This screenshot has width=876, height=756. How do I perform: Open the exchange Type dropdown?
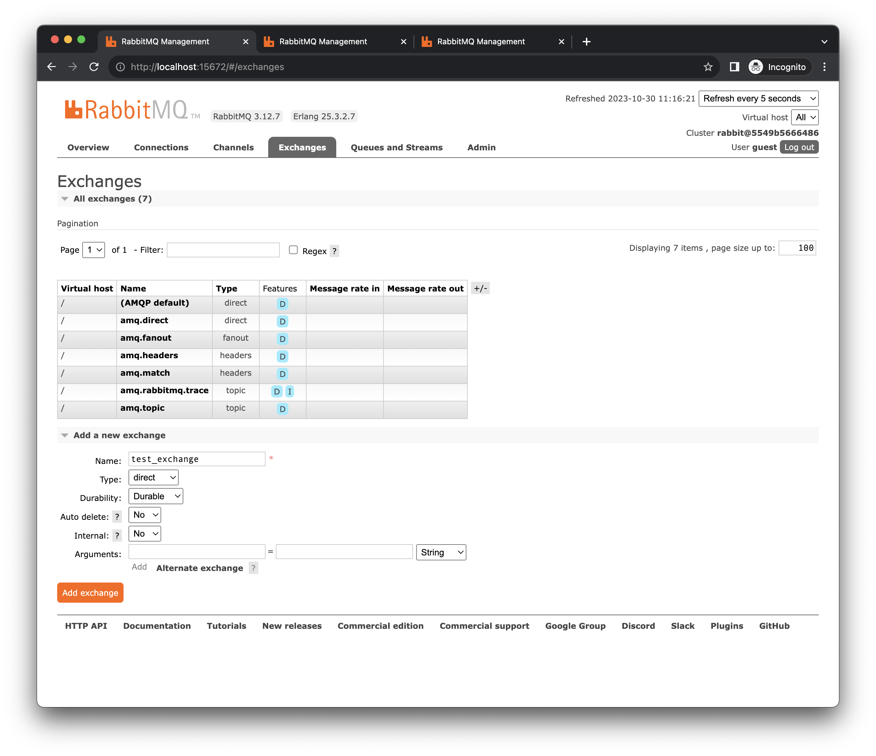(x=154, y=477)
